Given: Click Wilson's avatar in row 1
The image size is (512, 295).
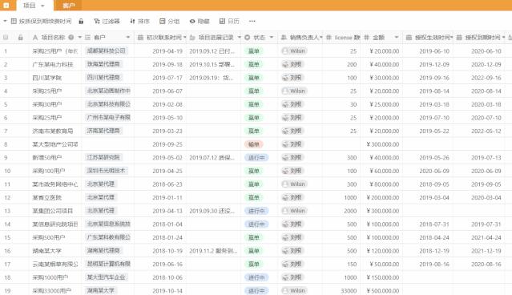Looking at the screenshot, I should pyautogui.click(x=285, y=51).
